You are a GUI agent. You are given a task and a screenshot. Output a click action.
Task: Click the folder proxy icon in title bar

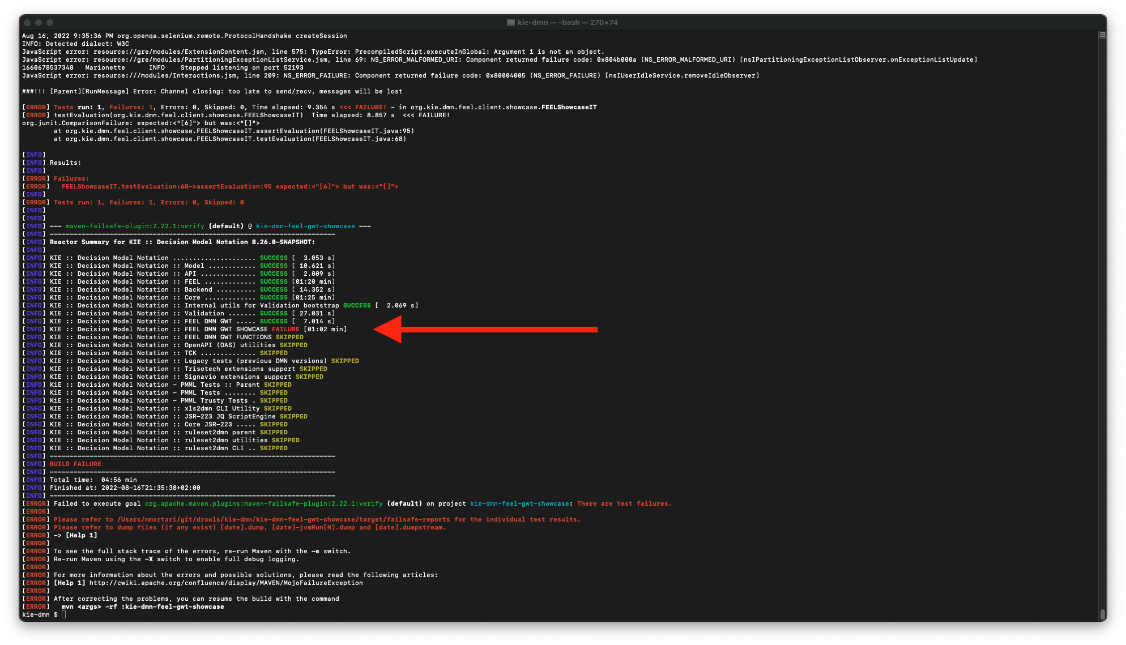(510, 23)
